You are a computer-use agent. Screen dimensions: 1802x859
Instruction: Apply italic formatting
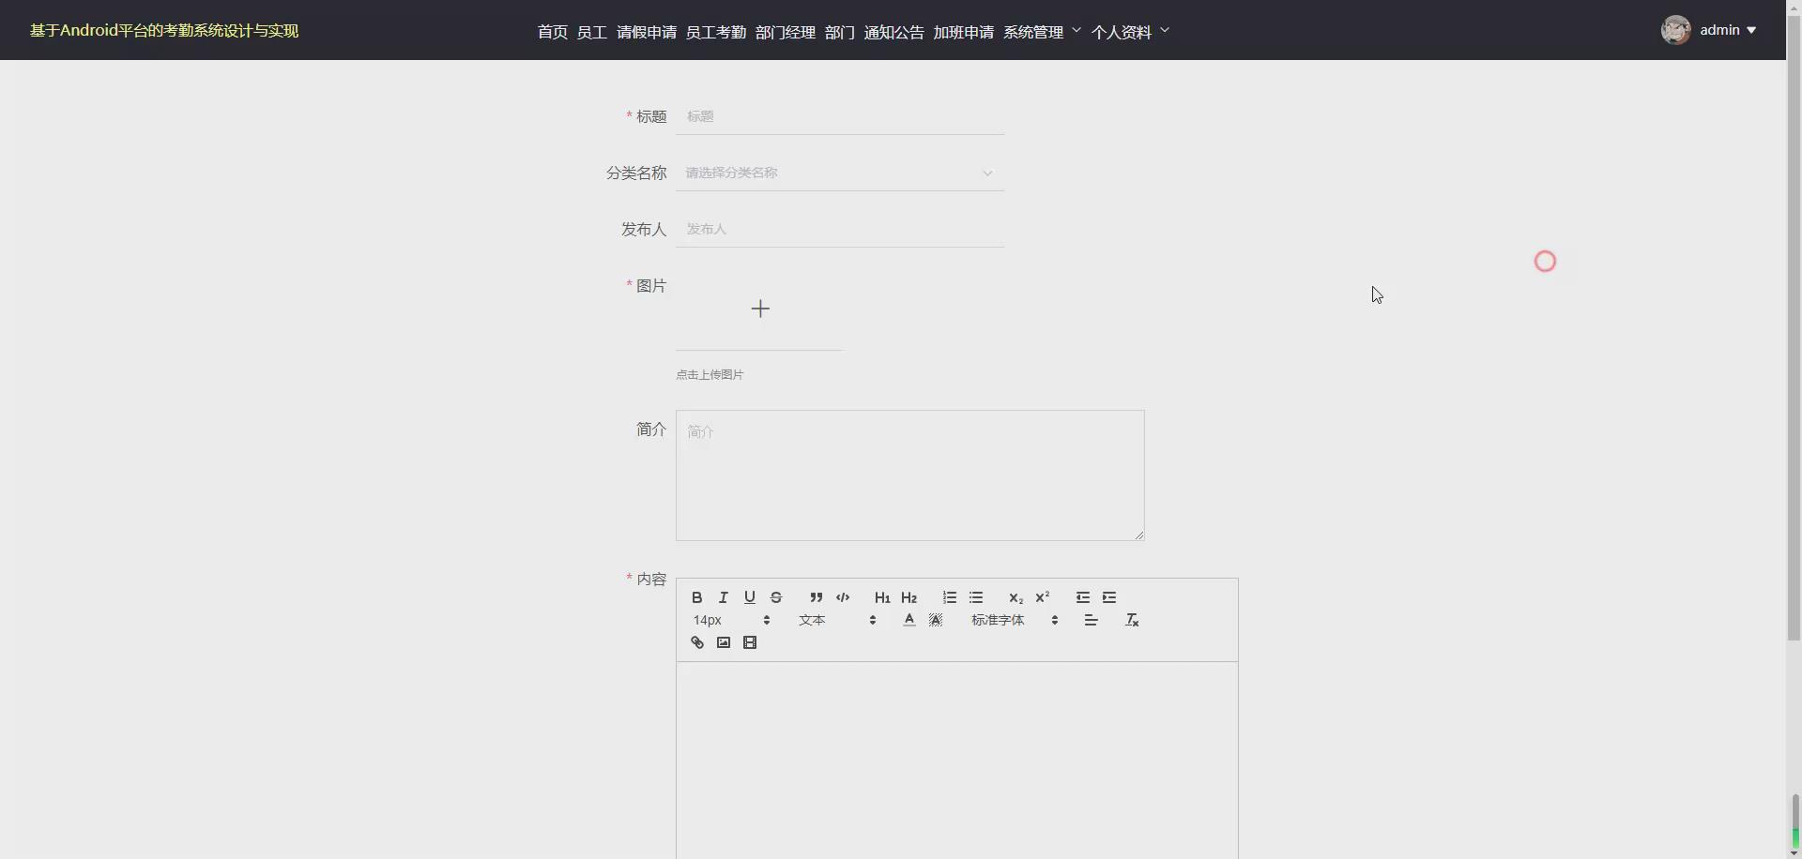(x=724, y=597)
